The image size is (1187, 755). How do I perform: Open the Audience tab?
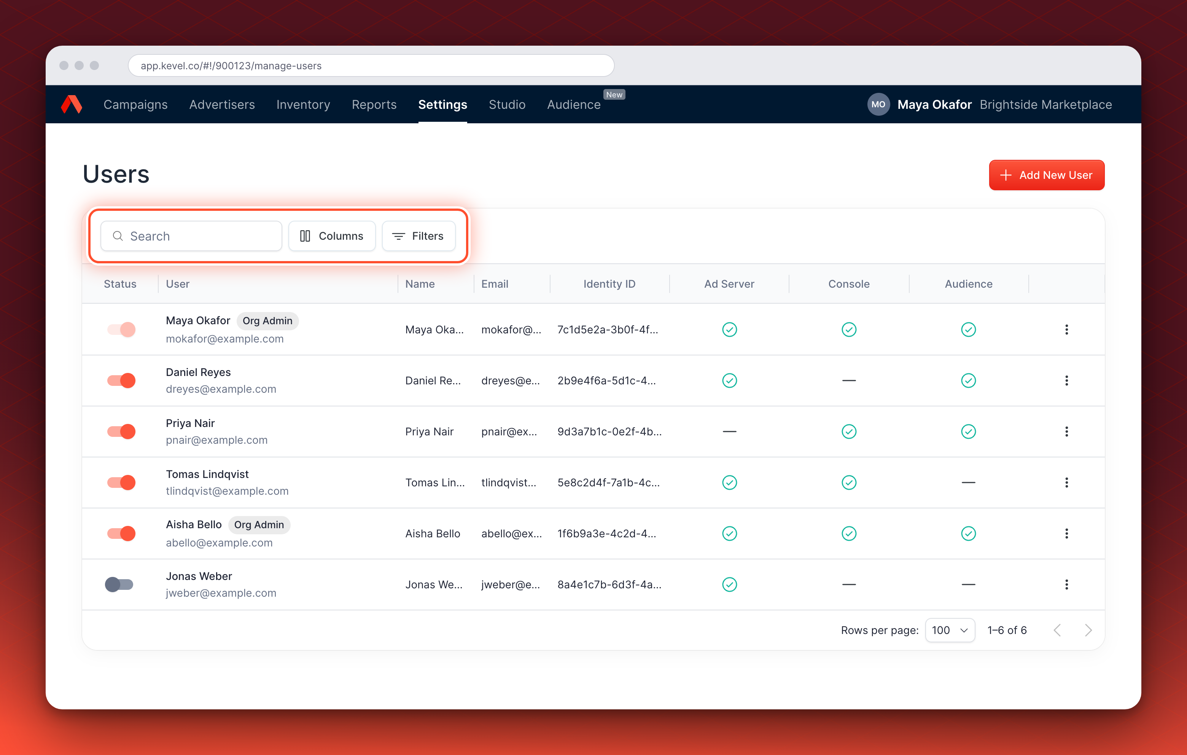click(574, 105)
